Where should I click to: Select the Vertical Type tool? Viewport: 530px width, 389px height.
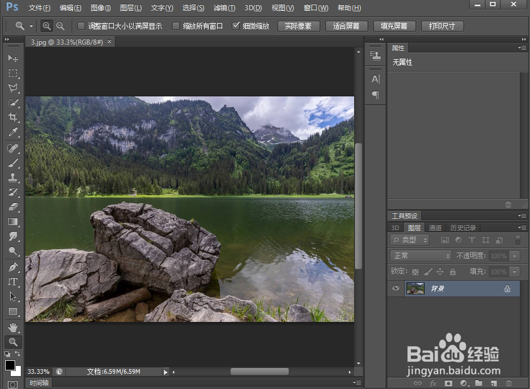point(13,281)
